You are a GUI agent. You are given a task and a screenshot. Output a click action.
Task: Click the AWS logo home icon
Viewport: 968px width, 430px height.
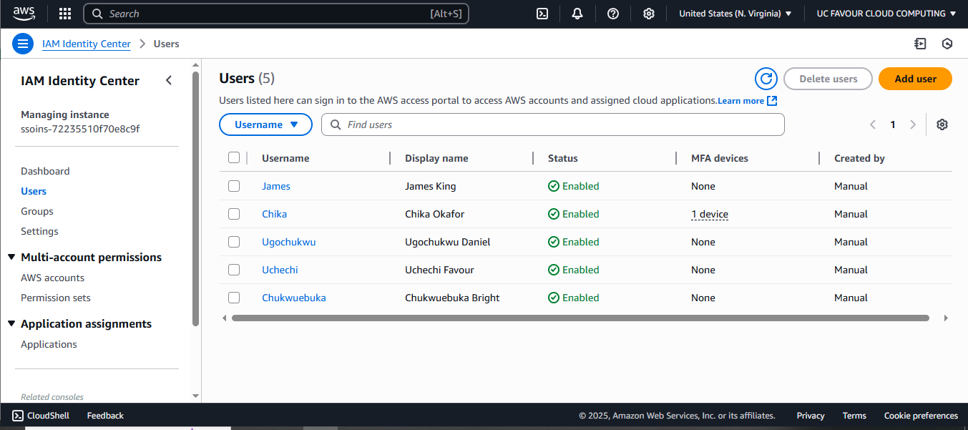click(x=24, y=13)
